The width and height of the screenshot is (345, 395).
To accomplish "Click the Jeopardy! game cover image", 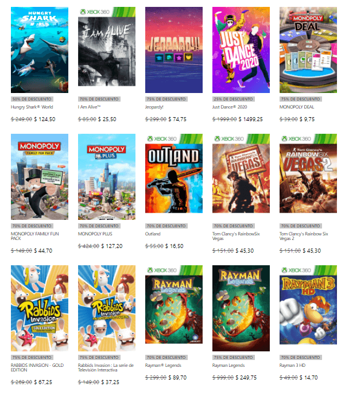I will 174,50.
